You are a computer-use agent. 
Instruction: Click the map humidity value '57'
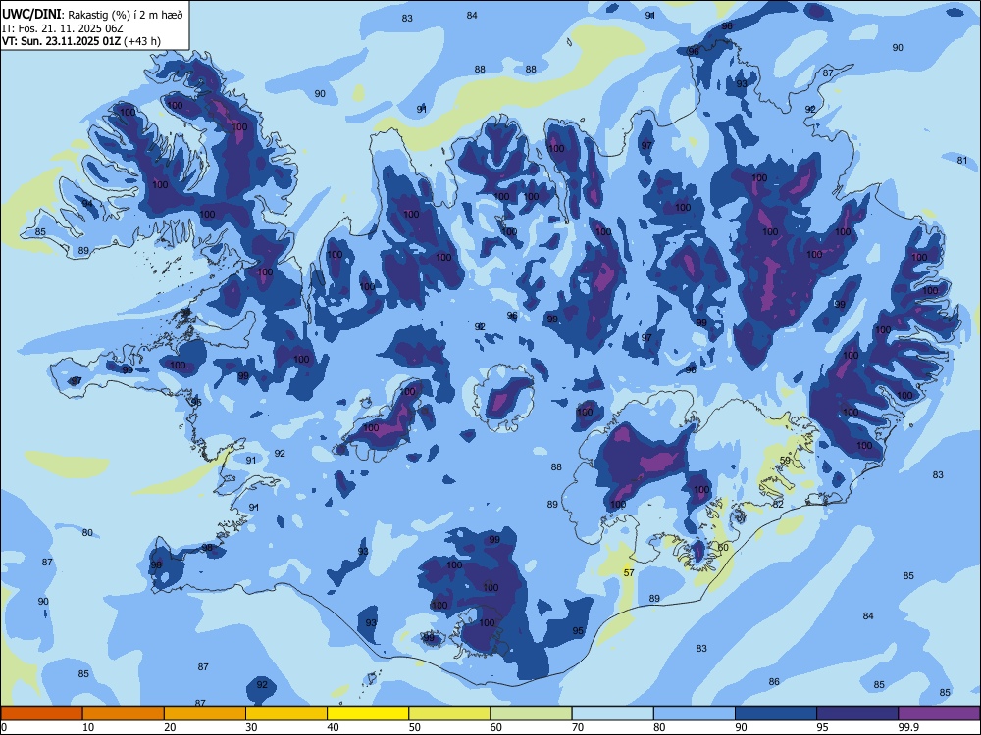point(630,572)
